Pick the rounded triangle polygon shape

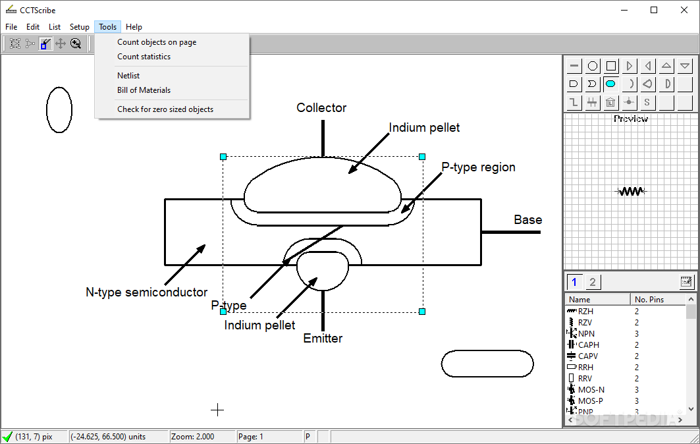pyautogui.click(x=647, y=84)
